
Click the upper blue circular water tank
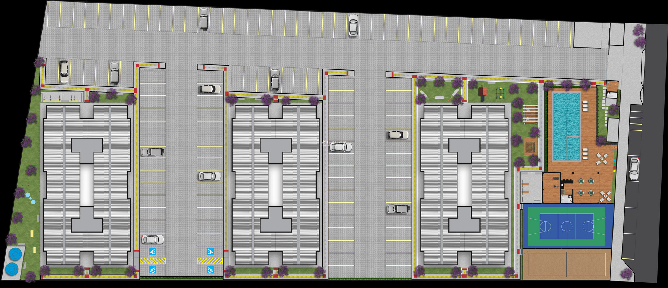(15, 254)
